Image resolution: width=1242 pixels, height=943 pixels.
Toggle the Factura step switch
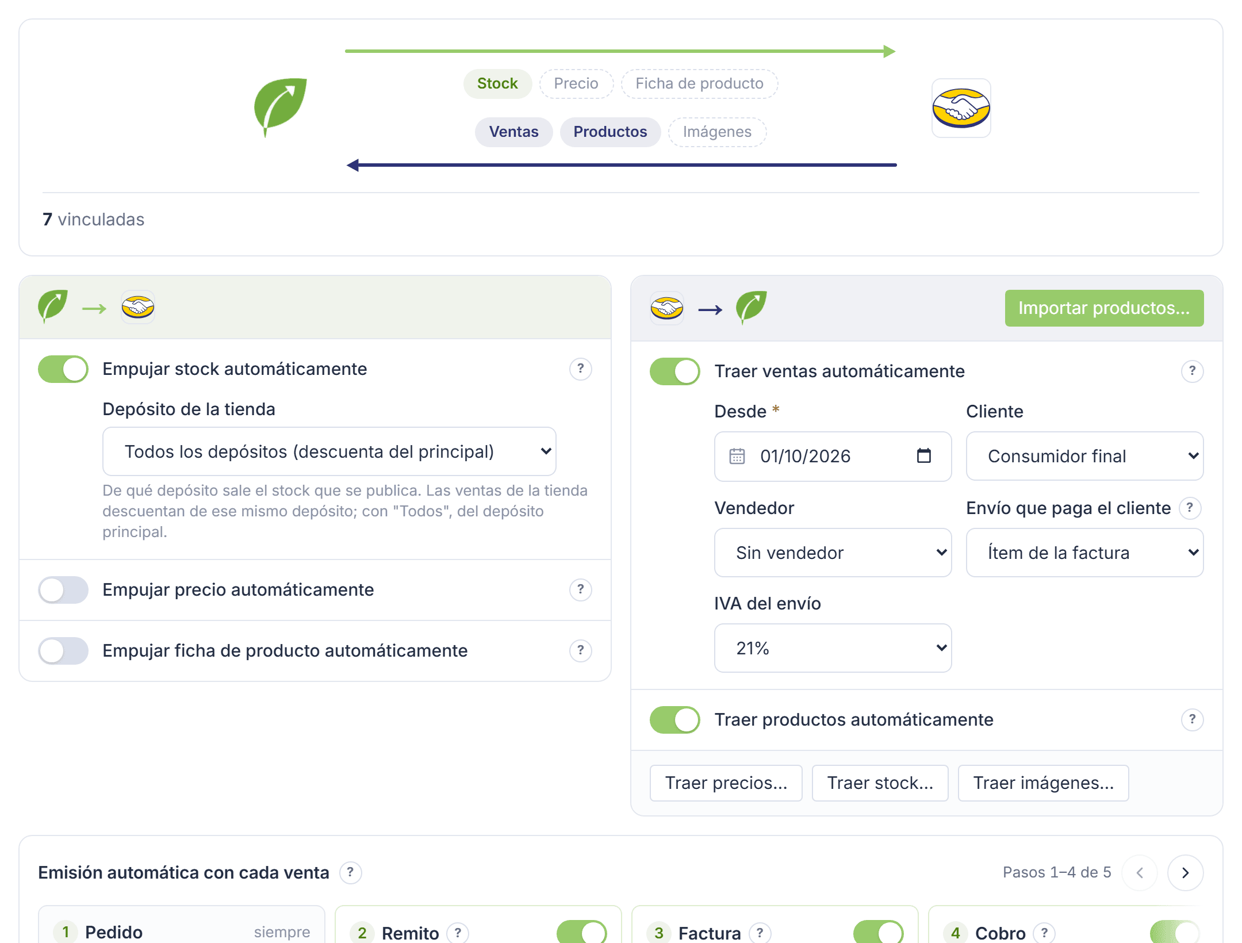coord(879,931)
